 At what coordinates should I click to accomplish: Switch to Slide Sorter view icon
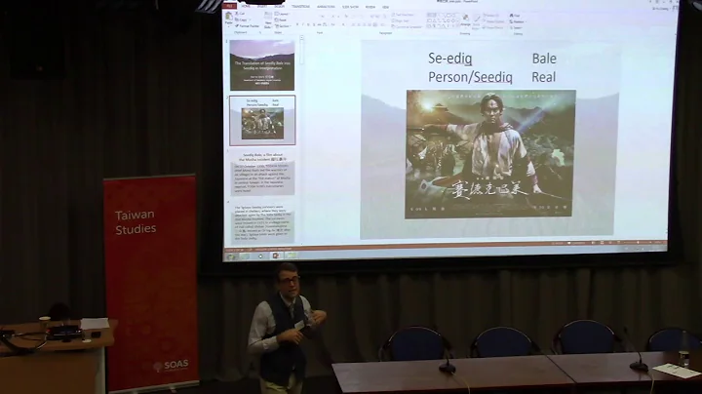tap(603, 243)
